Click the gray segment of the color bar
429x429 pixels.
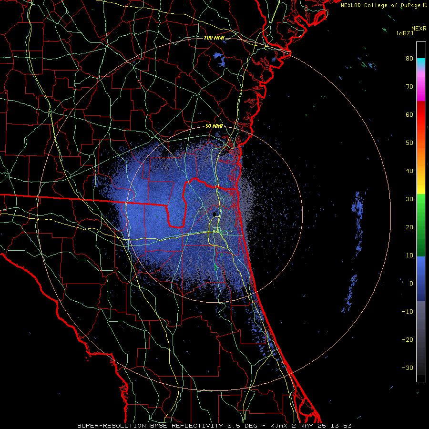(421, 338)
